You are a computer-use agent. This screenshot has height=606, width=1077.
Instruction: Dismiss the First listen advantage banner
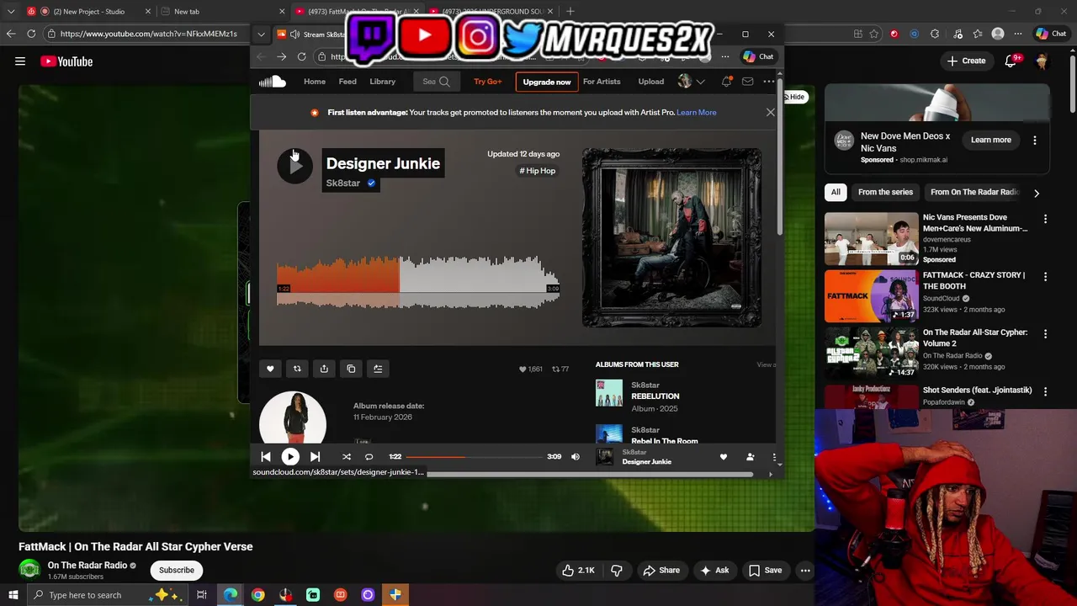770,112
